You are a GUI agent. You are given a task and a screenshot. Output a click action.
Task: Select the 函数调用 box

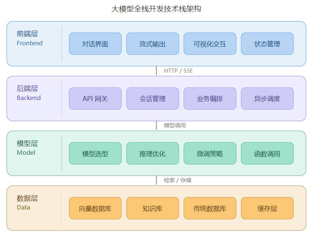tap(267, 154)
